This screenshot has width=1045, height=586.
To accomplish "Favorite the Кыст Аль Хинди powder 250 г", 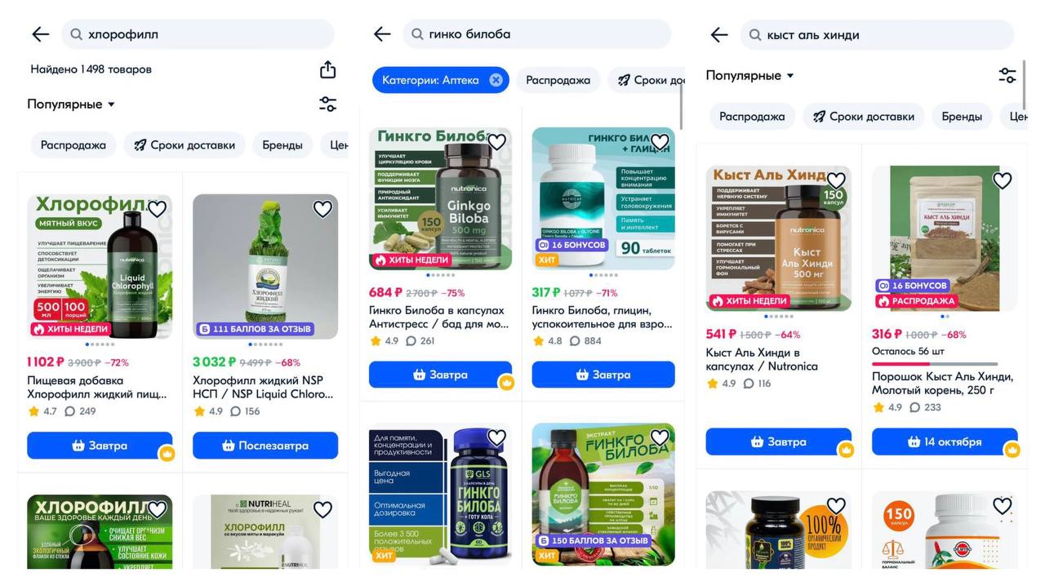I will (1002, 180).
